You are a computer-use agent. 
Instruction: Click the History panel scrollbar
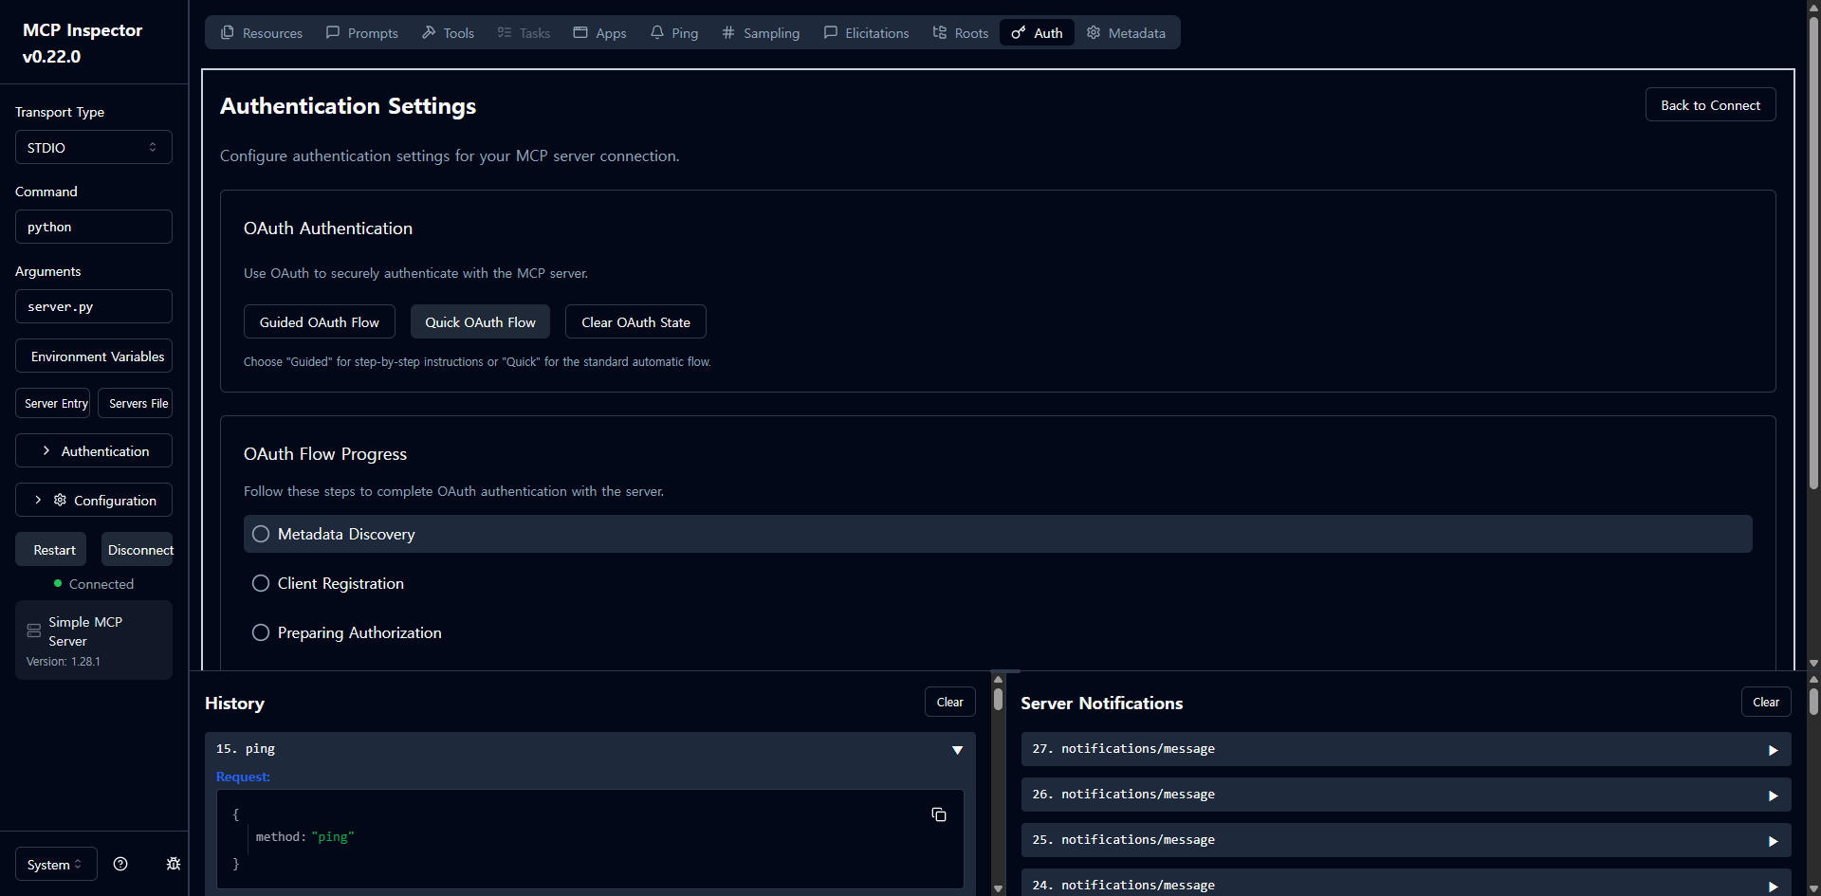coord(998,699)
